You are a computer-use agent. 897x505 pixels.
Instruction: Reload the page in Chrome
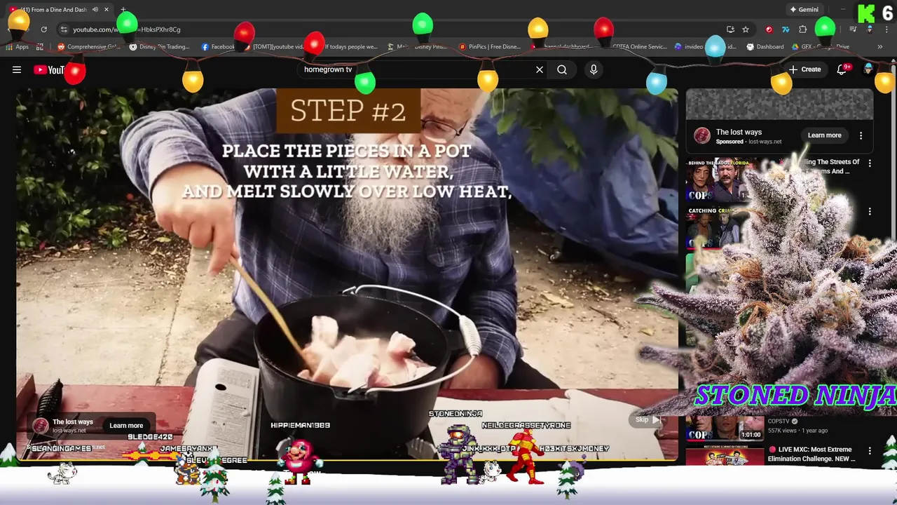point(43,29)
